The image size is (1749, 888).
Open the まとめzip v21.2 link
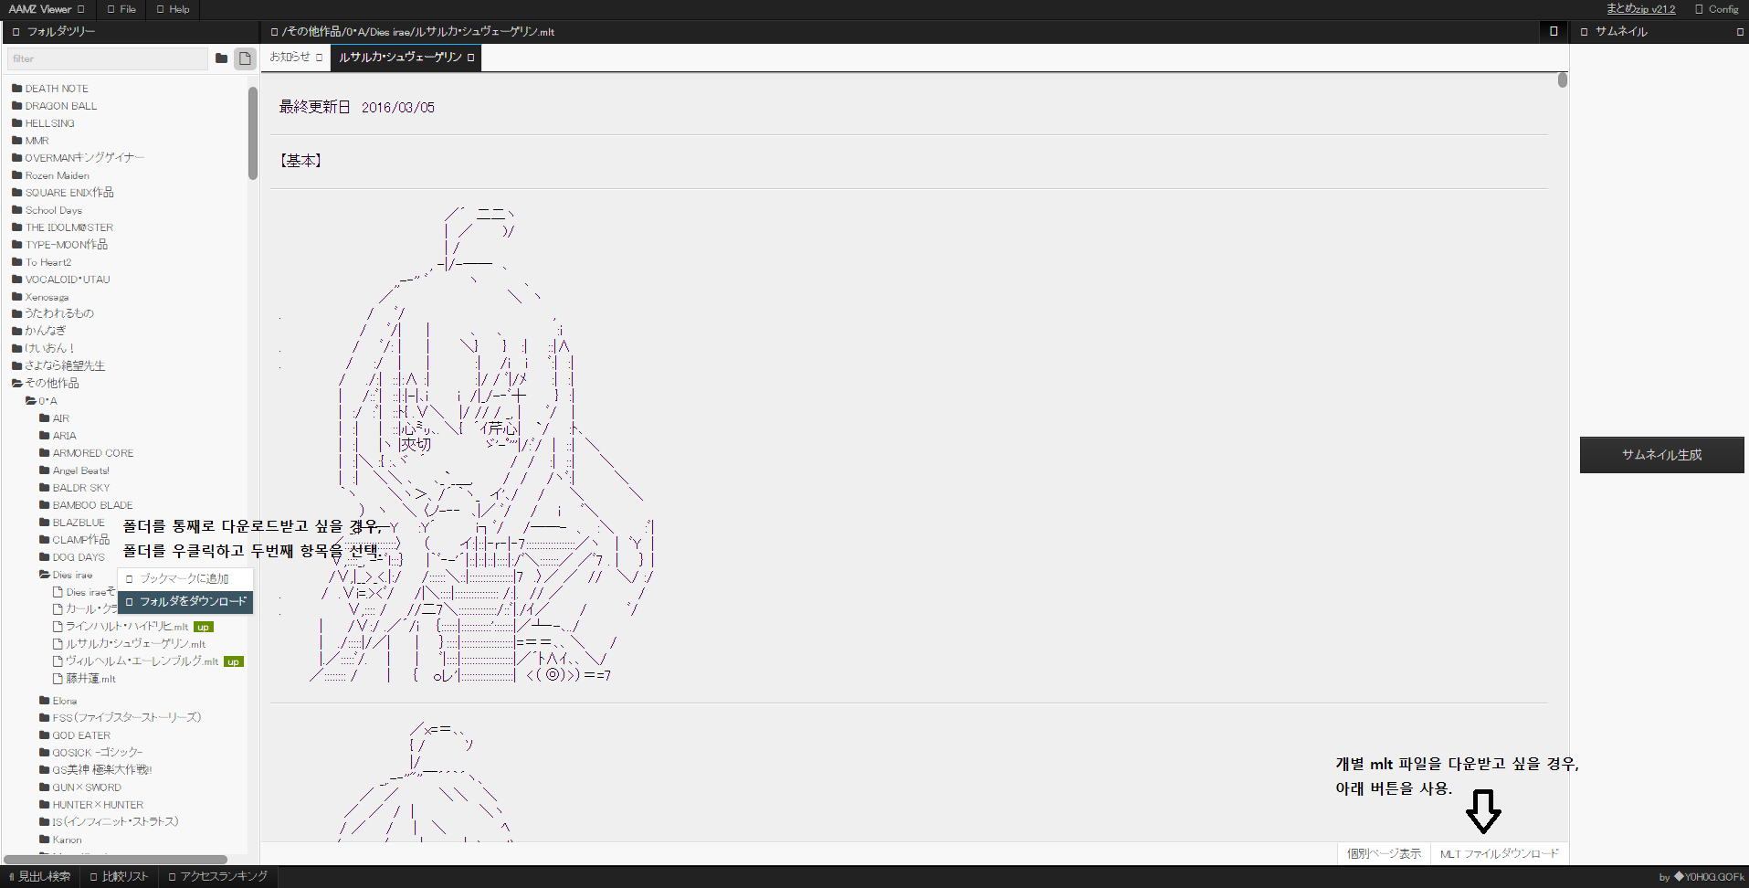(x=1640, y=9)
